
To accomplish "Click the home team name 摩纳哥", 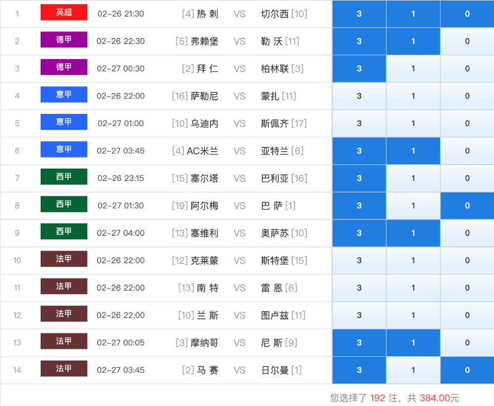I will point(204,343).
